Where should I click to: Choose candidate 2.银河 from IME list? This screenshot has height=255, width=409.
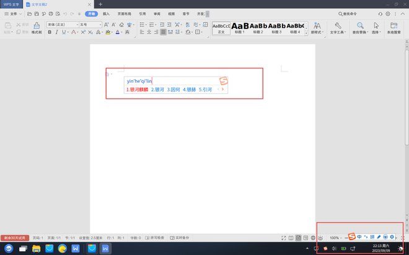pos(157,90)
